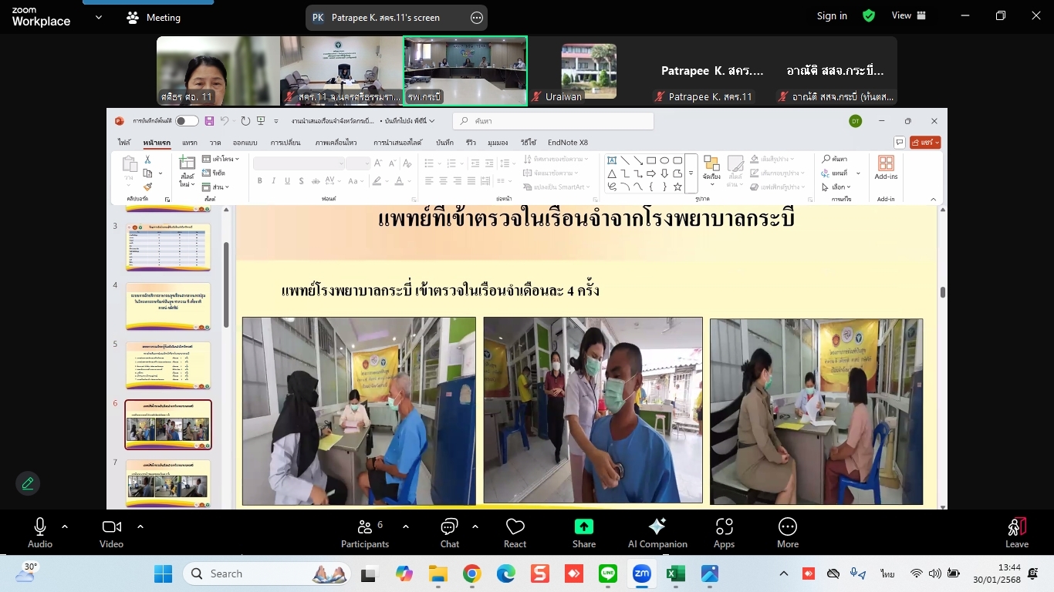This screenshot has width=1054, height=592.
Task: Click the Reset slide button
Action: (214, 173)
